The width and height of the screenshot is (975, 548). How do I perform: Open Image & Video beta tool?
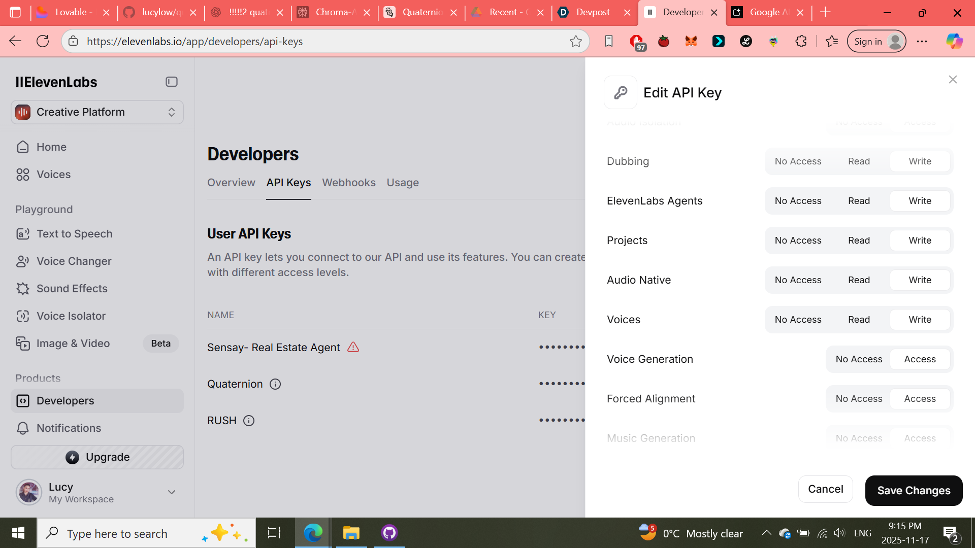(73, 343)
